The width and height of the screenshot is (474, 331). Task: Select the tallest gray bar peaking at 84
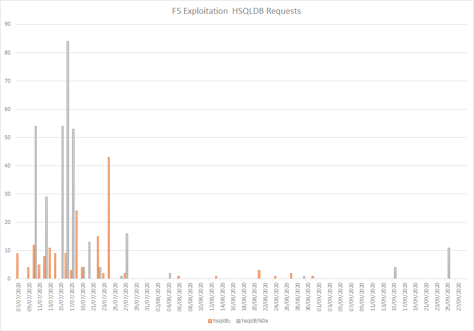[68, 160]
